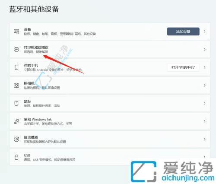Open the 打印机和扫描仪 entry text
Screen dimensions: 216x184
point(36,48)
